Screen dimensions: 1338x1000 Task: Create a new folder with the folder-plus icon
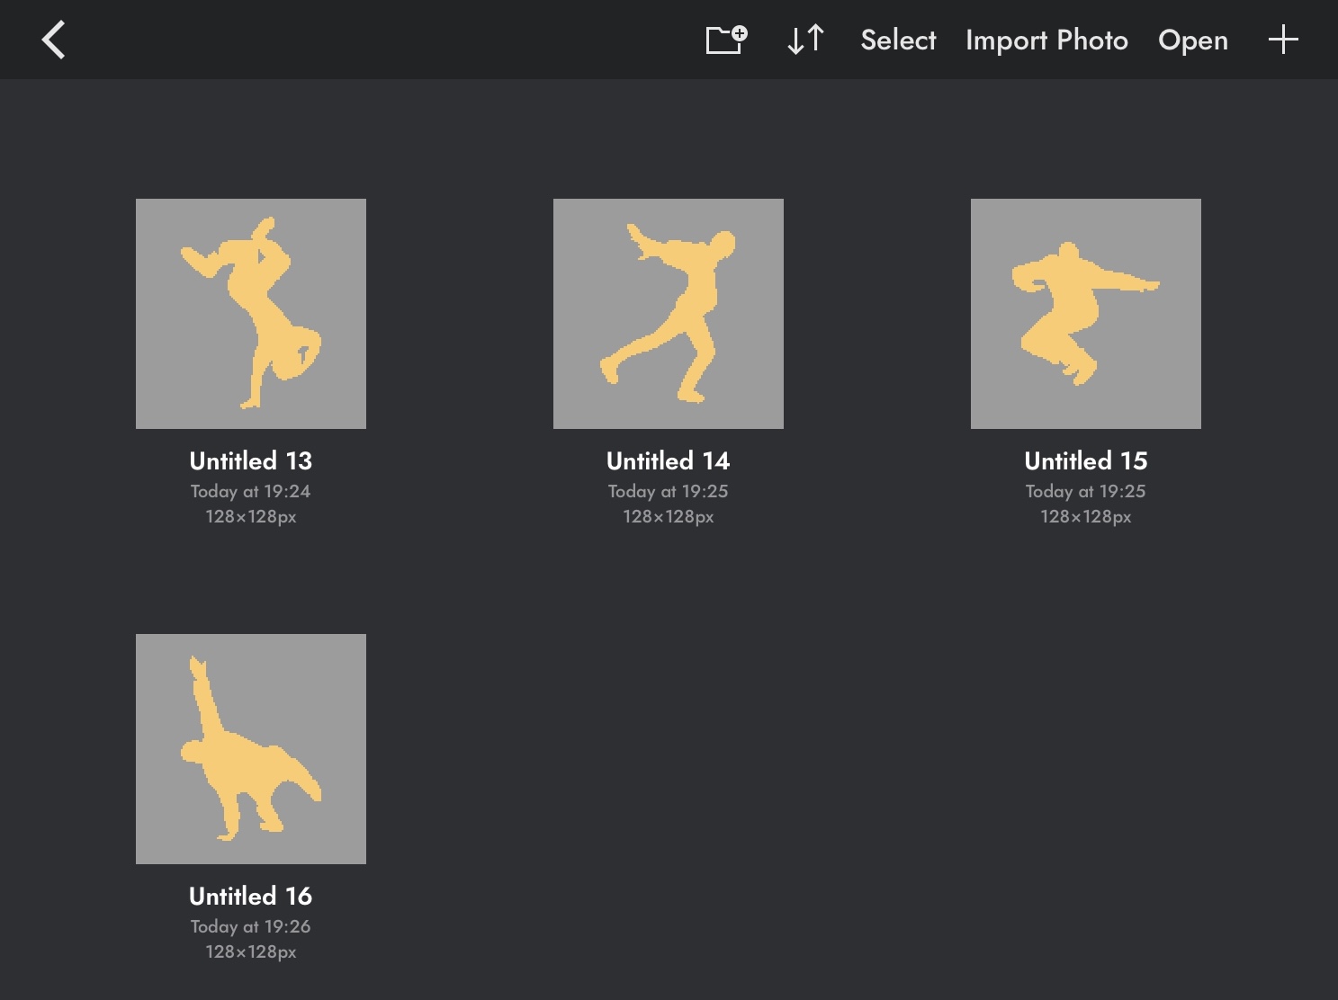(725, 40)
